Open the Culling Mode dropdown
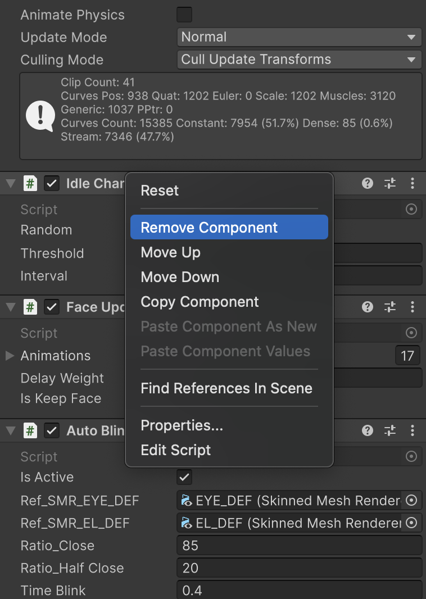This screenshot has width=426, height=599. 299,60
